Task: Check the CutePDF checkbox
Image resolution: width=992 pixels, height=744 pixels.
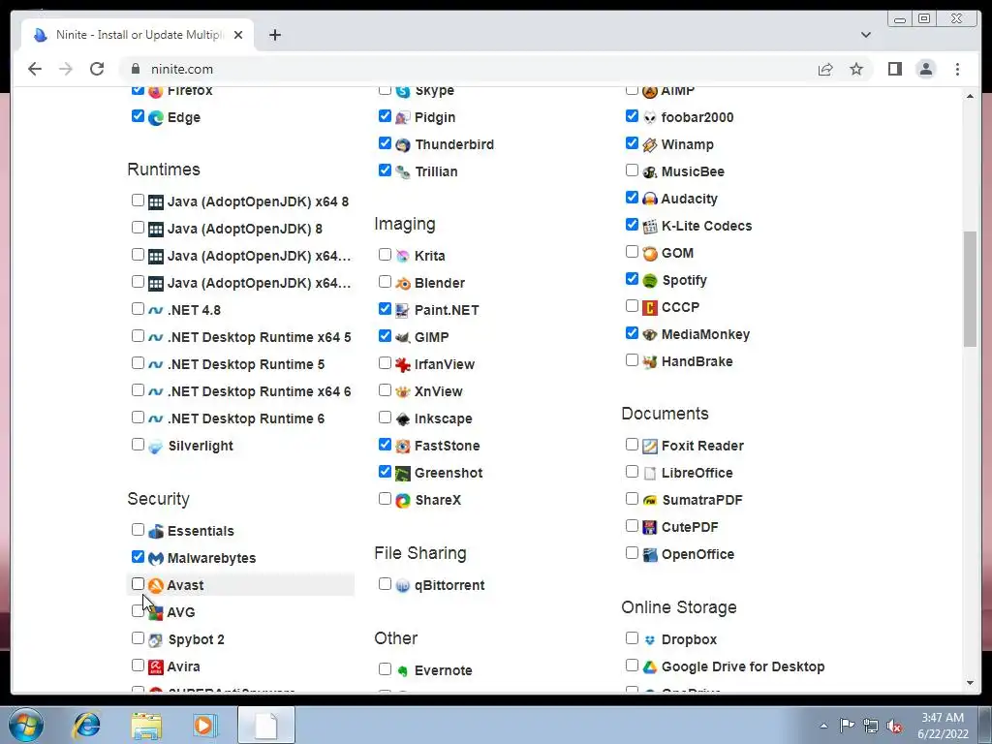Action: [632, 526]
